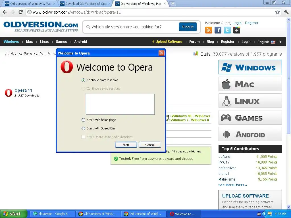Open the Forum nav link
Viewport: 291px width, 218px height.
tap(194, 42)
